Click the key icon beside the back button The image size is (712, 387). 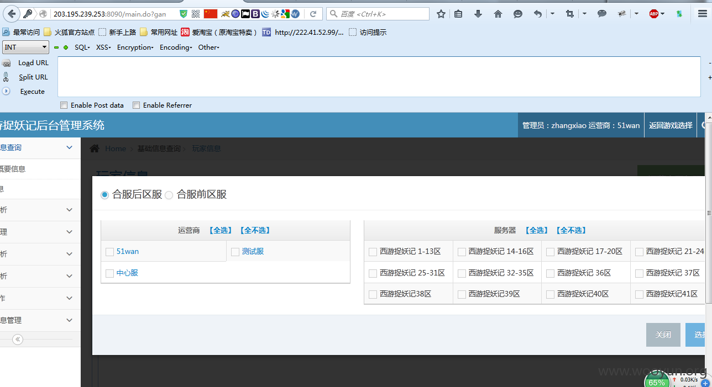click(27, 14)
